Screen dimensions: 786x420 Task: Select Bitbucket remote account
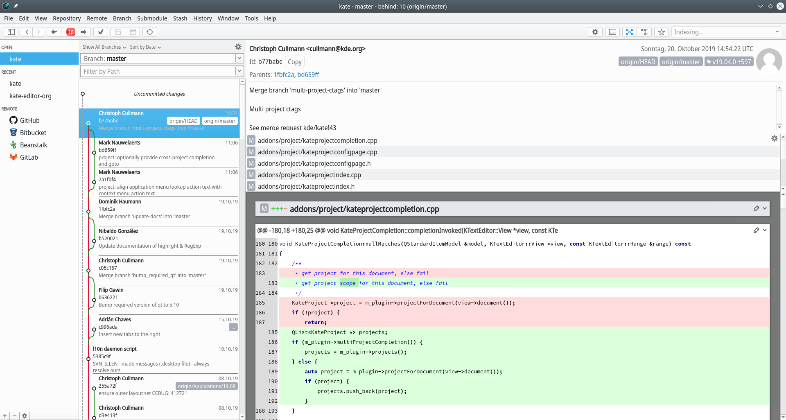coord(39,133)
